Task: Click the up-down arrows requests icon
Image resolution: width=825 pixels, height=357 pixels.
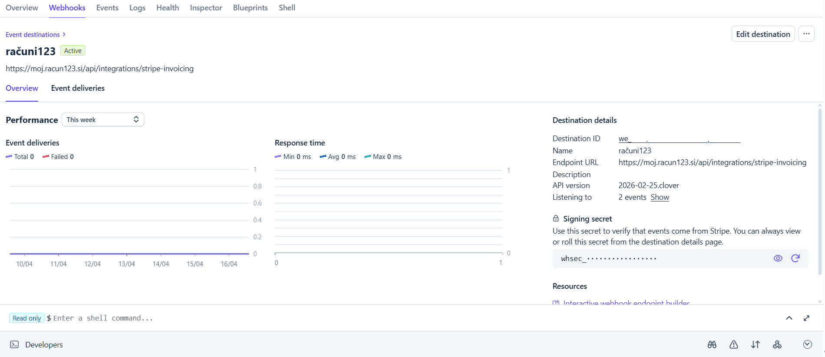Action: tap(755, 344)
